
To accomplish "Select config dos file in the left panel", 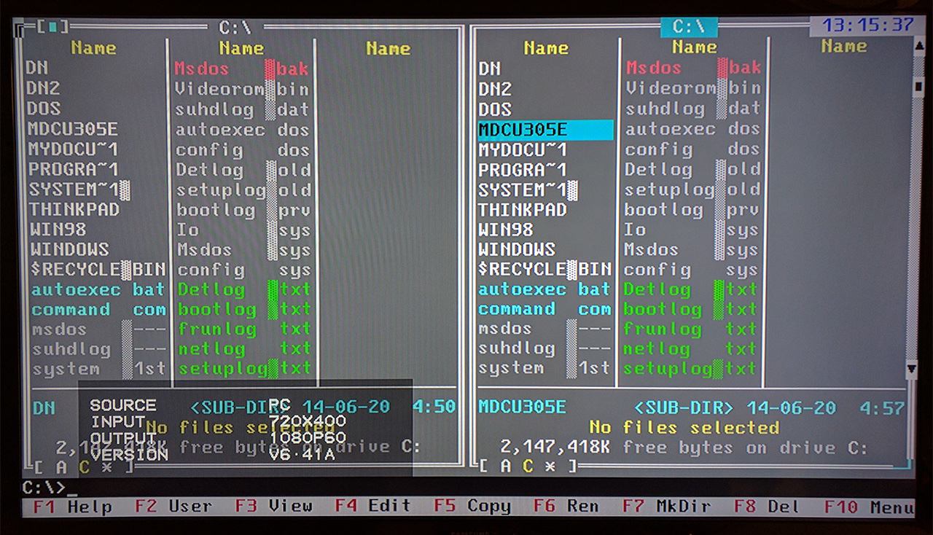I will click(x=243, y=150).
